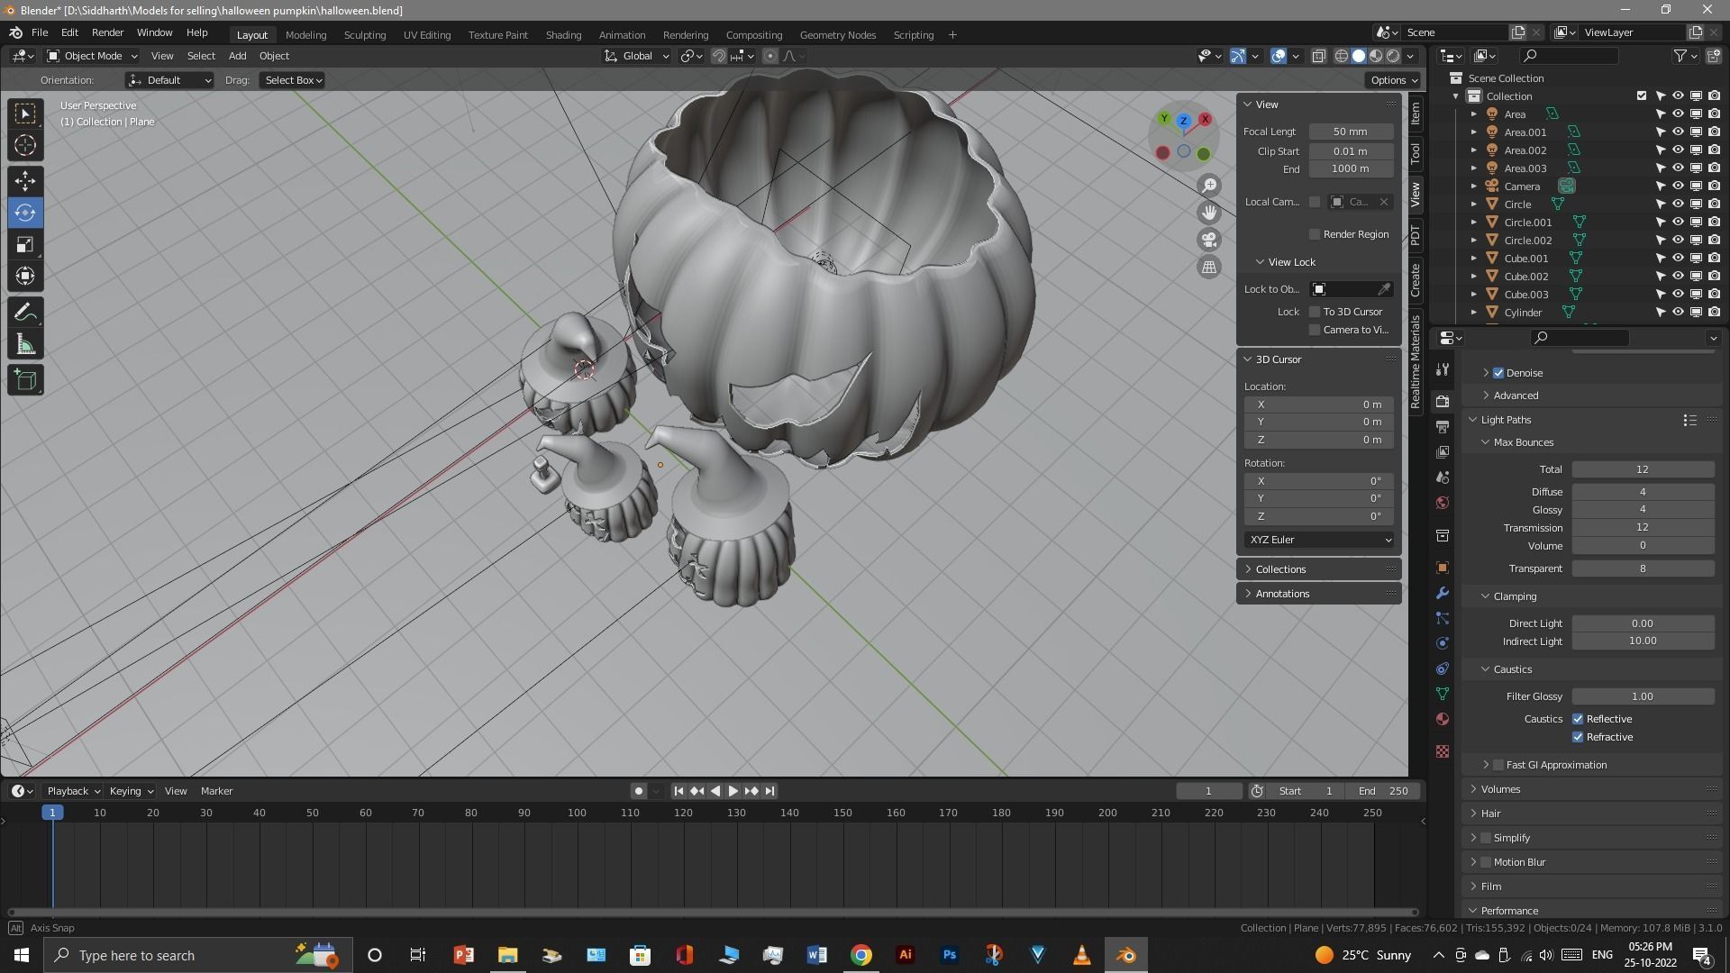Enable Lock Camera to View checkbox

click(1315, 330)
